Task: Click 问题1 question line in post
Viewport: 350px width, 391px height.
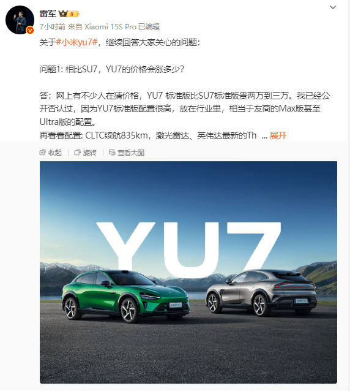Action: pyautogui.click(x=112, y=69)
